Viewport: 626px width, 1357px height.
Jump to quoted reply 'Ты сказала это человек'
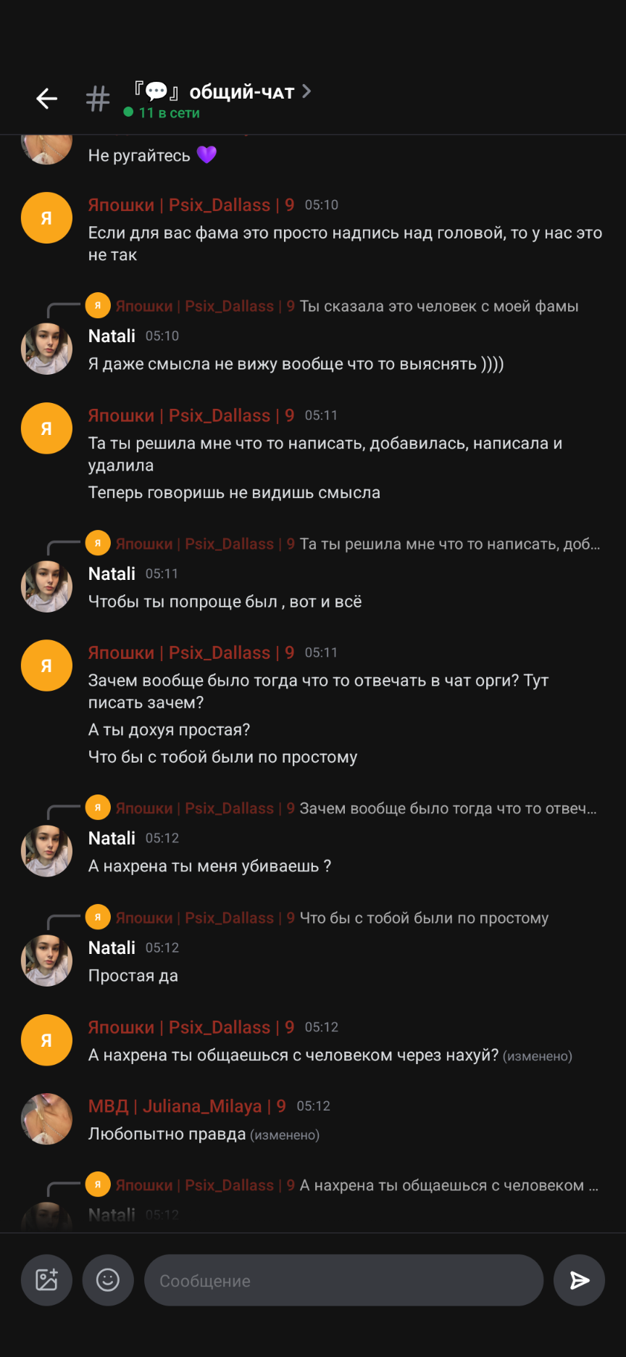[x=438, y=307]
